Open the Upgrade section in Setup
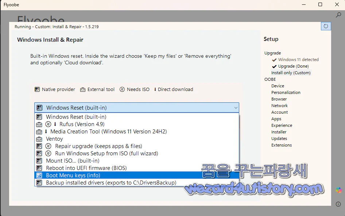 point(273,53)
